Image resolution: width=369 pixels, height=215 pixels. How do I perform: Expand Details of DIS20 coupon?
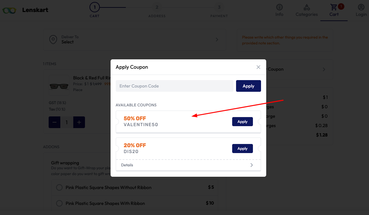(x=188, y=165)
